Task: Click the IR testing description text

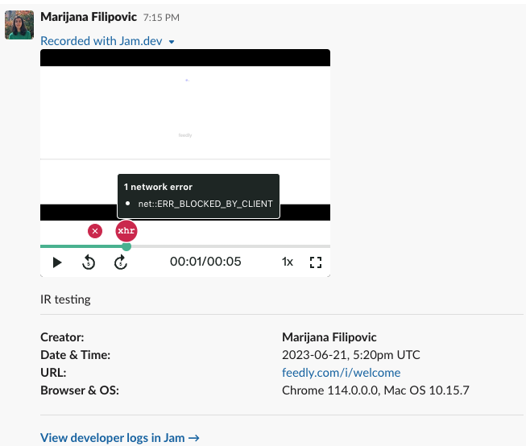Action: click(65, 299)
